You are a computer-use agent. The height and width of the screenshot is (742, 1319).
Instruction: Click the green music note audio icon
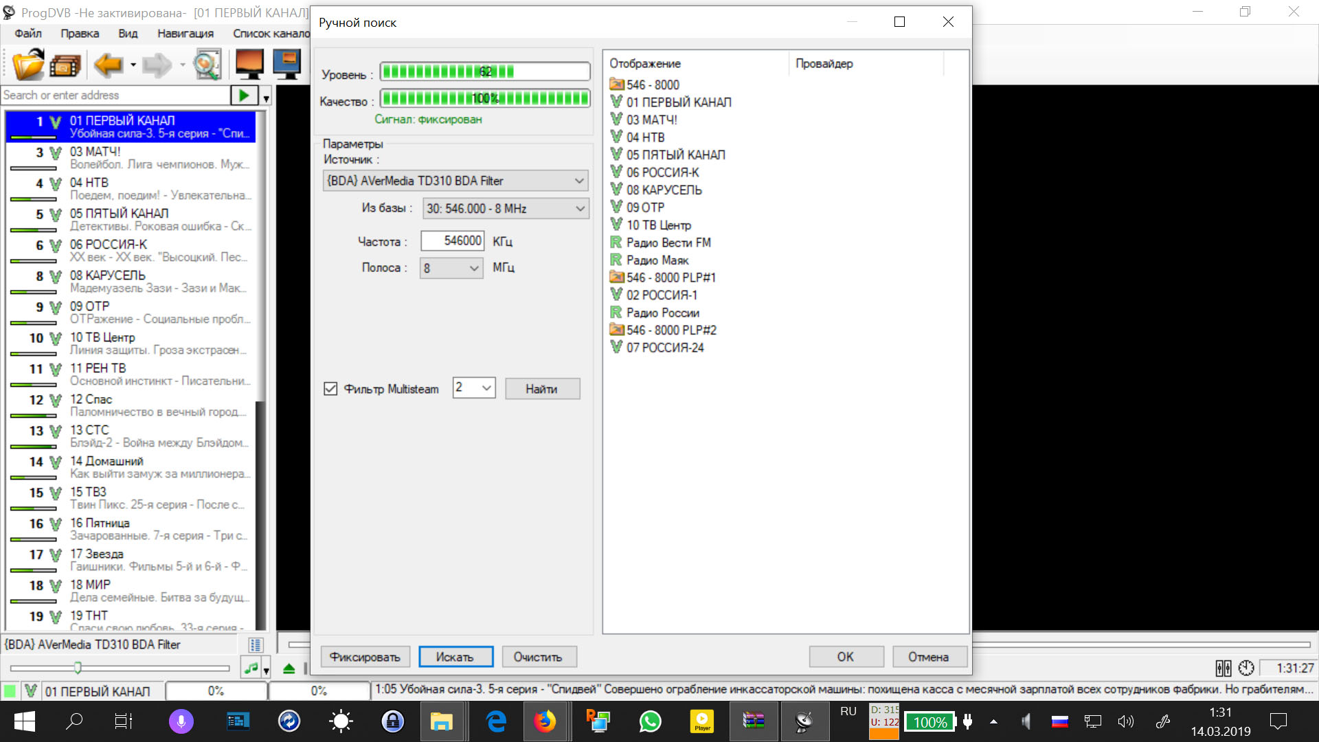tap(251, 667)
